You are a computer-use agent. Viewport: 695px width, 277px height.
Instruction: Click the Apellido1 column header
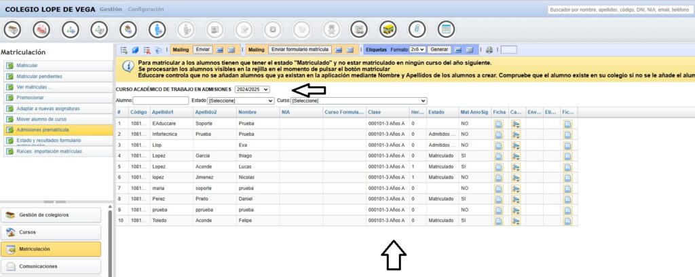coord(163,112)
